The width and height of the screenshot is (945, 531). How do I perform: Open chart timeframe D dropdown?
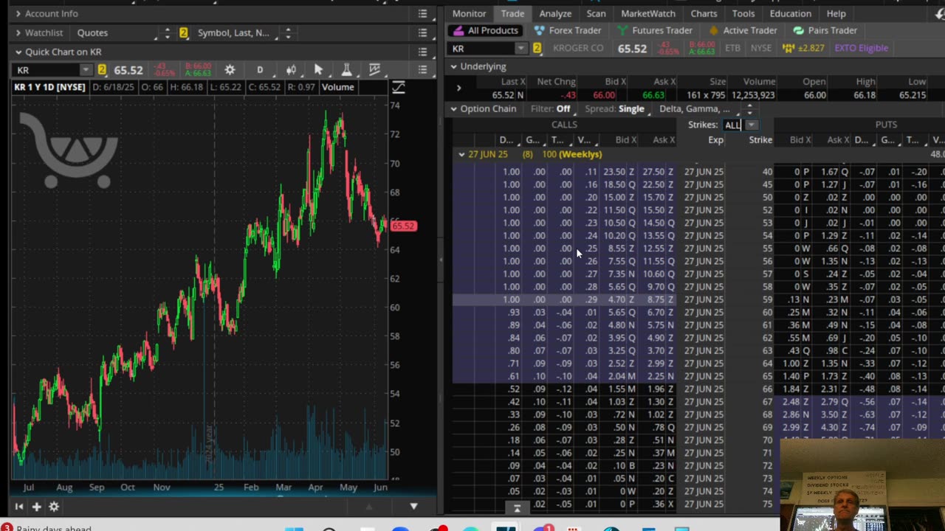[x=260, y=70]
